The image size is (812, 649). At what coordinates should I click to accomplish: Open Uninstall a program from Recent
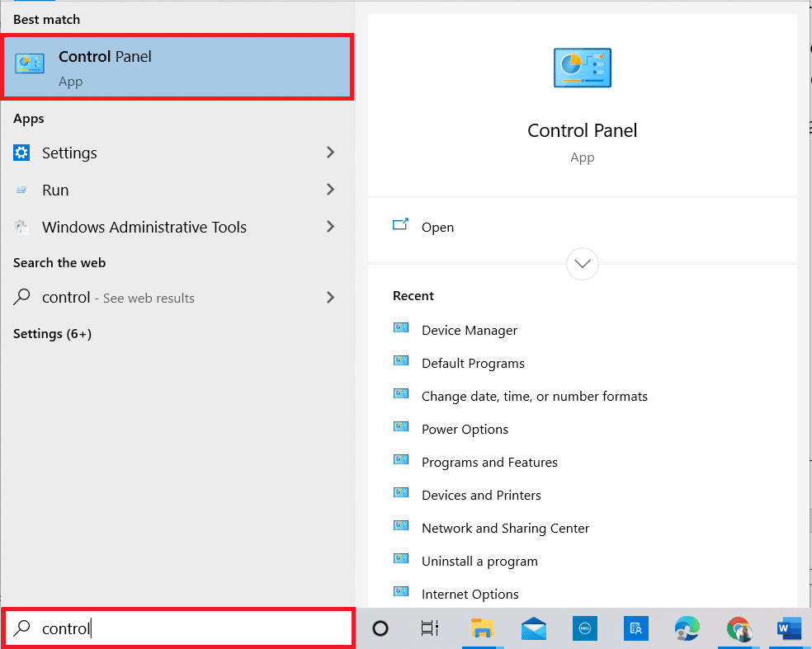(x=479, y=562)
